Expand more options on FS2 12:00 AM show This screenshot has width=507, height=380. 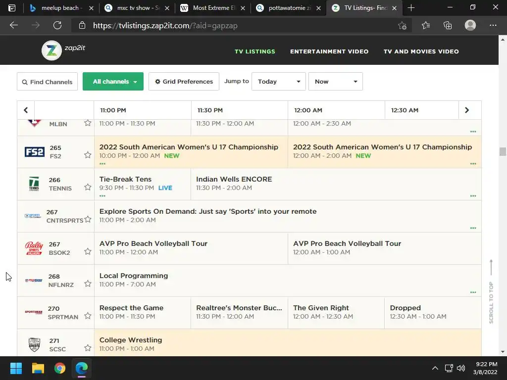(473, 164)
